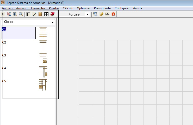Image resolution: width=193 pixels, height=125 pixels.
Task: Click the C3 closet layout thumbnail
Action: click(x=43, y=59)
